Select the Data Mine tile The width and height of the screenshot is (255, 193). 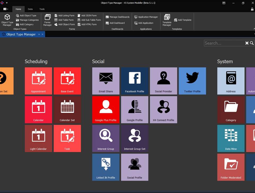coord(231,138)
